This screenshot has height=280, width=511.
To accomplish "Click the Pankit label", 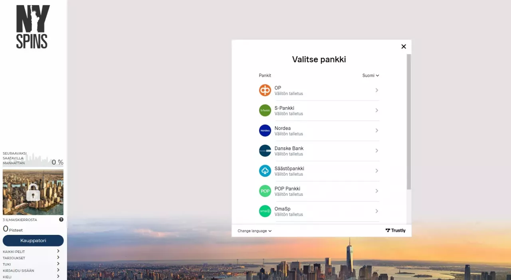I will tap(265, 75).
